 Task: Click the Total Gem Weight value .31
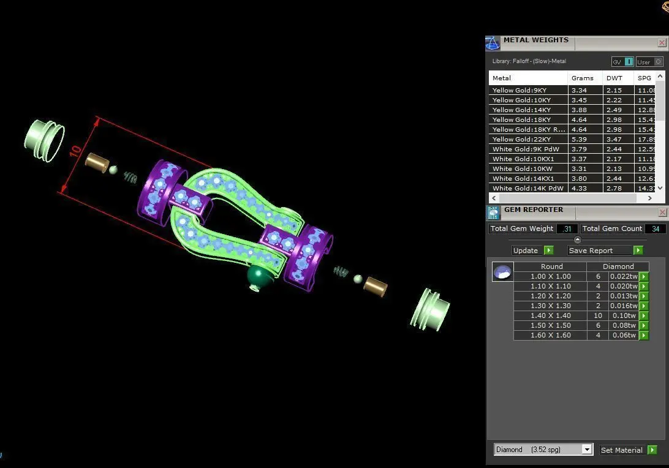[567, 228]
